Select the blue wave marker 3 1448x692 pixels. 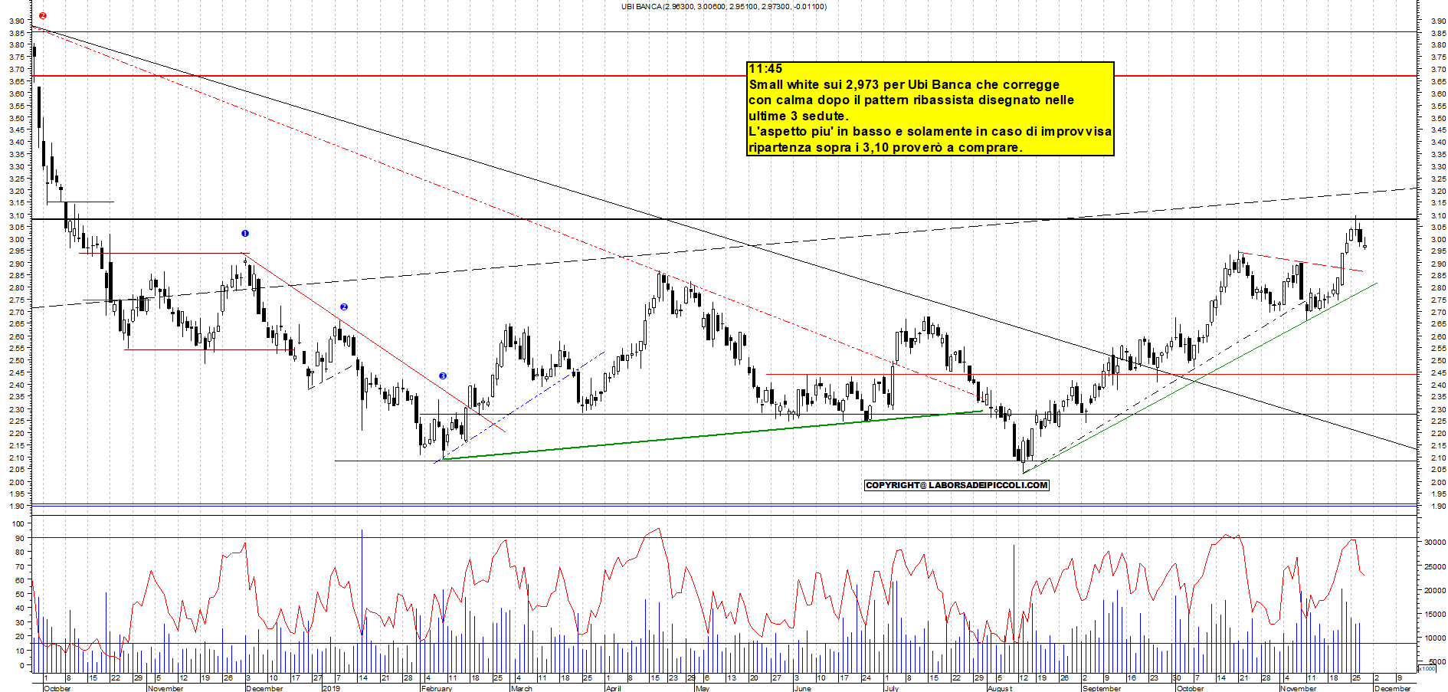pos(443,376)
